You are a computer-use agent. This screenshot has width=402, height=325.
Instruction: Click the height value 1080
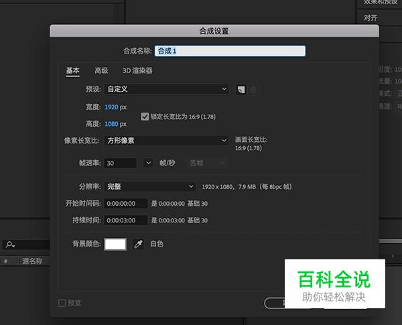(x=111, y=124)
